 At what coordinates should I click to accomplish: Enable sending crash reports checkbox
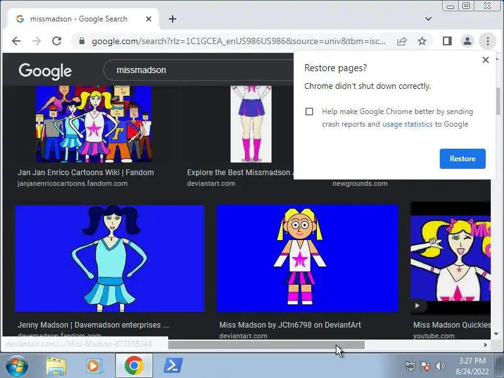point(309,112)
